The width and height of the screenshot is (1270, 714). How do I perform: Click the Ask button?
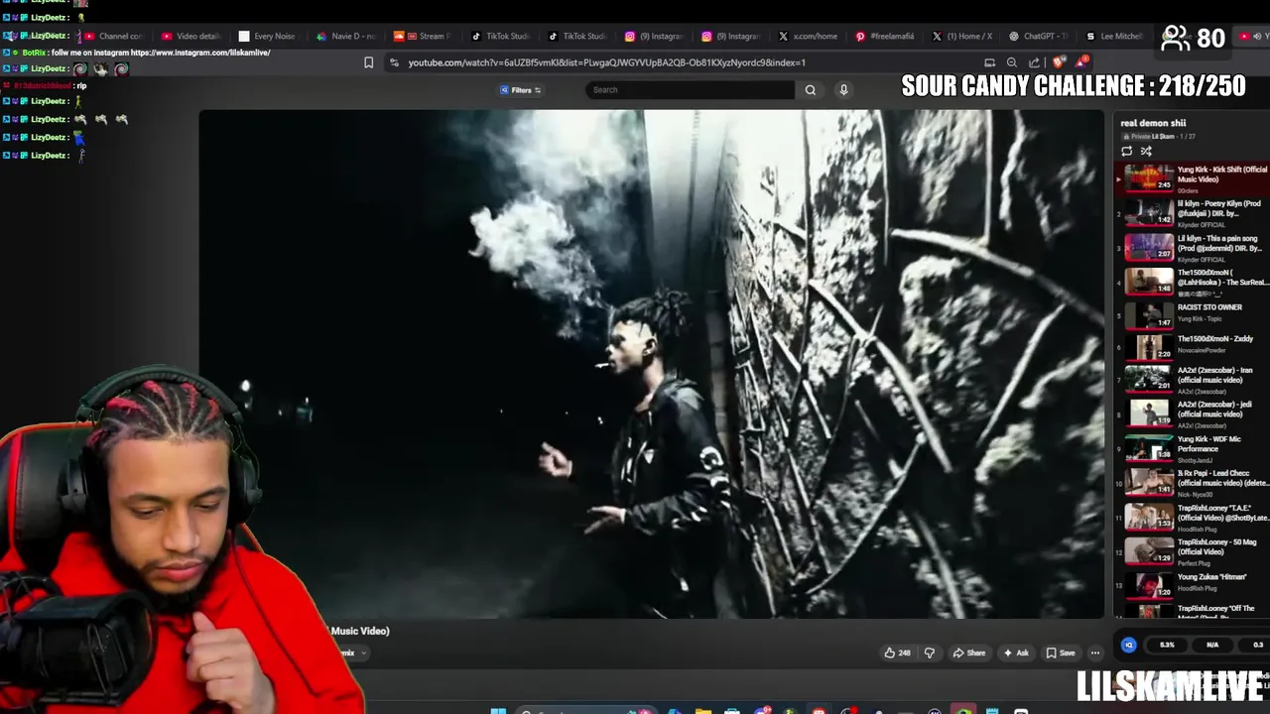[1016, 653]
